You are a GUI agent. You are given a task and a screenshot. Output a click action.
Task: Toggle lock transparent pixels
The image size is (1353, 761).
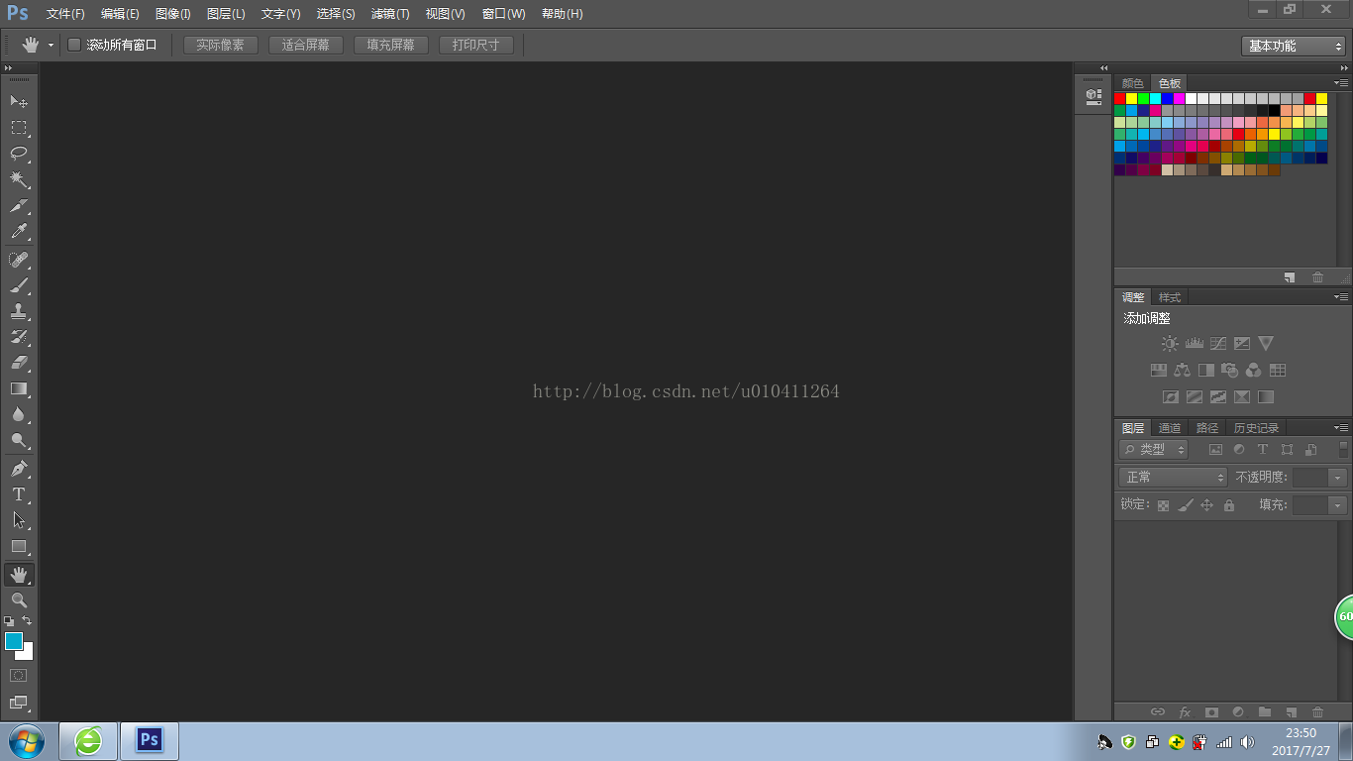tap(1163, 505)
